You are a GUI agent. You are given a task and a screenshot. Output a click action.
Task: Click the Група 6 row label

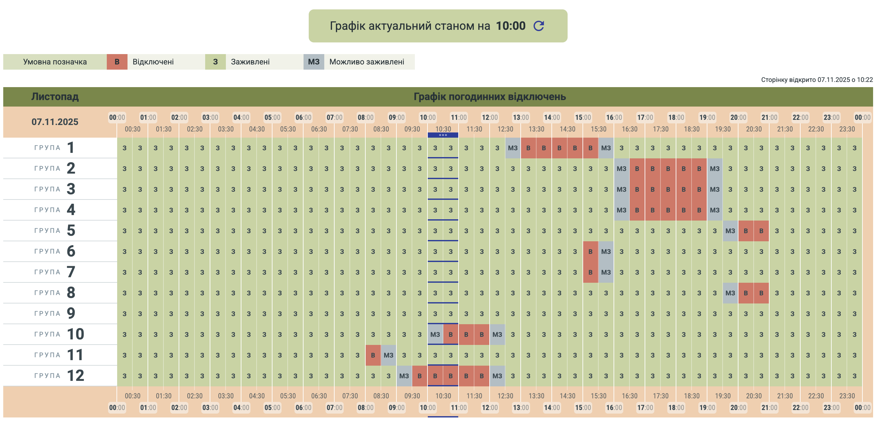pyautogui.click(x=54, y=252)
